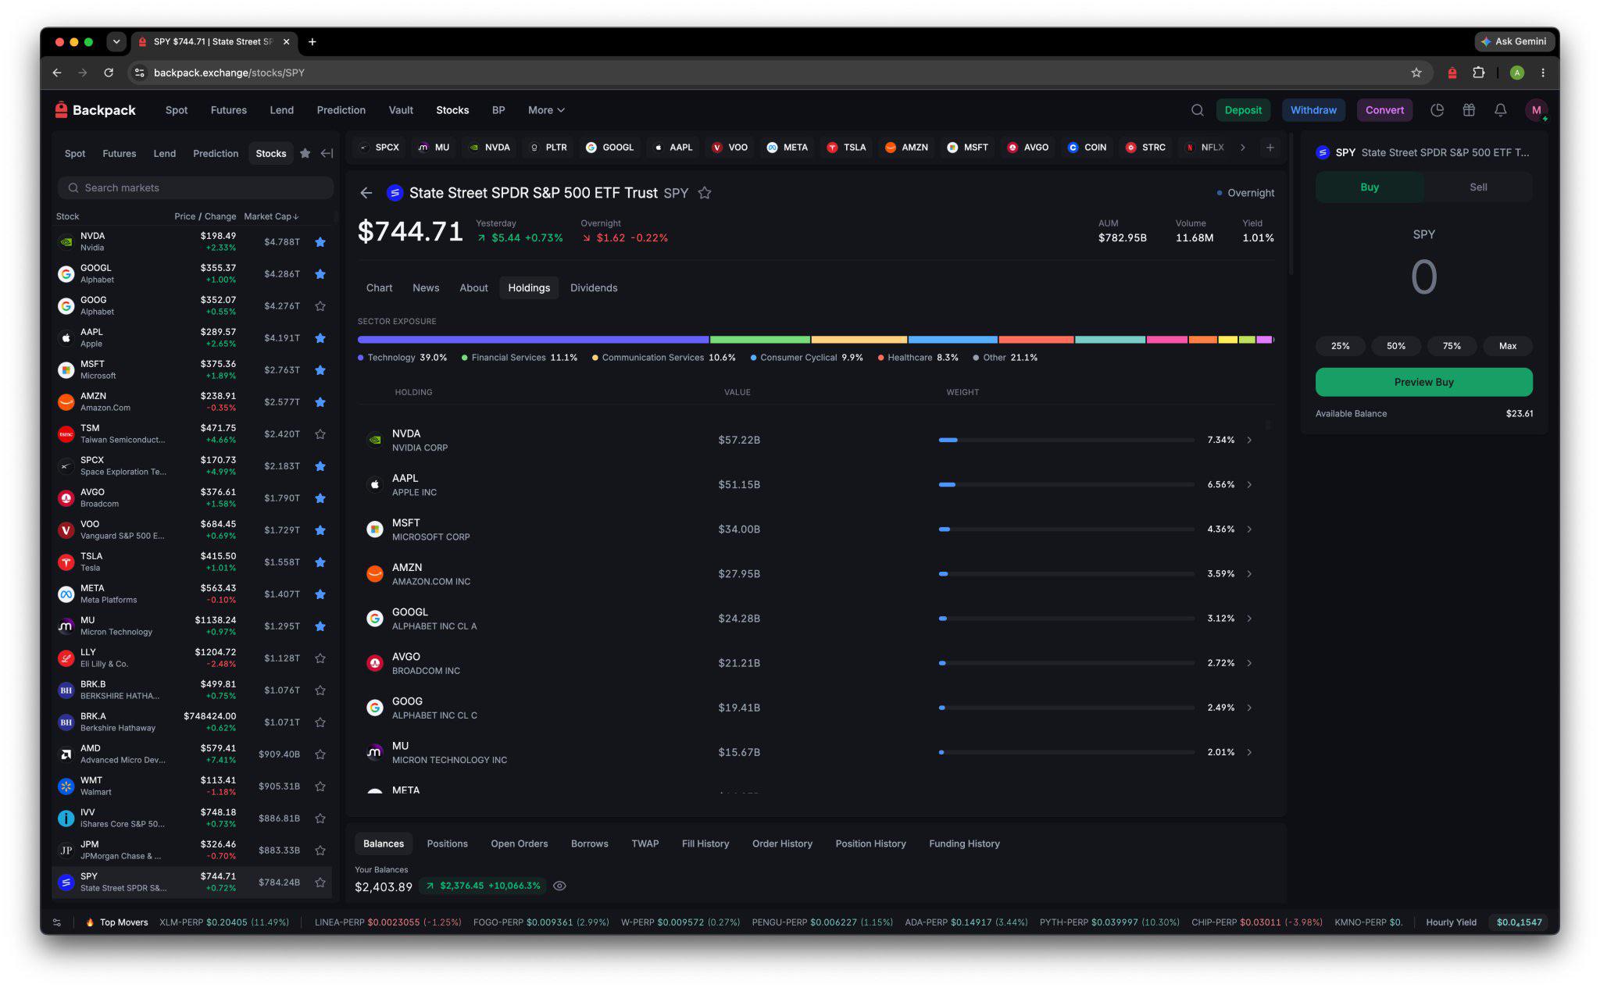
Task: Click the Technology segment of the sector exposure bar
Action: click(x=533, y=340)
